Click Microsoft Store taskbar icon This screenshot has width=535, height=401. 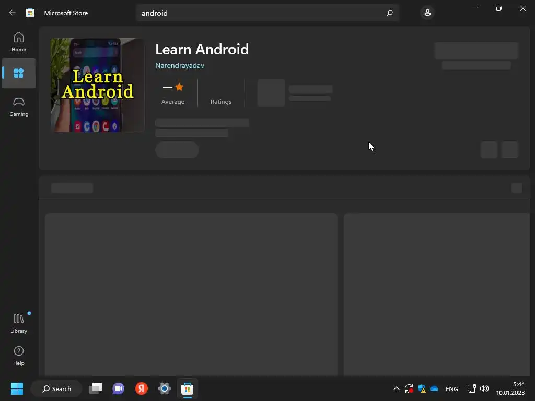[188, 388]
